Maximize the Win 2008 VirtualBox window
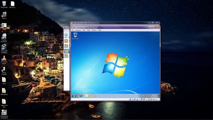Image resolution: width=213 pixels, height=120 pixels. tap(153, 23)
